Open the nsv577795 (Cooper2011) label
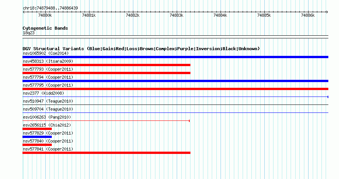 coord(48,85)
